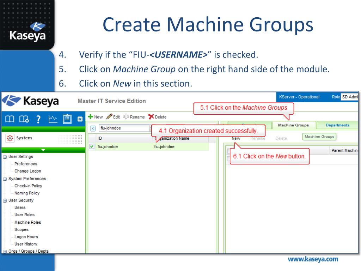
Task: Click the System module icon
Action: point(10,138)
